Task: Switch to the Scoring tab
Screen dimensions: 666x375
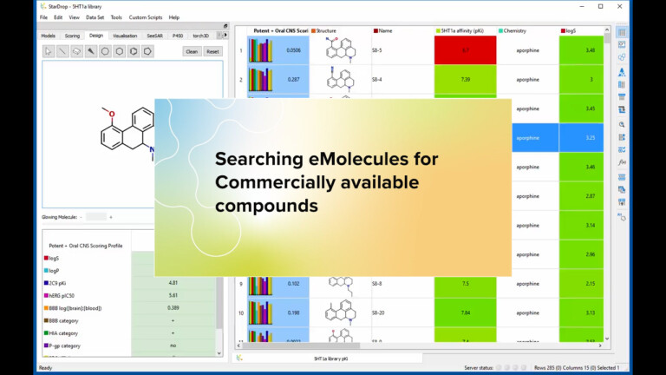Action: [x=72, y=36]
